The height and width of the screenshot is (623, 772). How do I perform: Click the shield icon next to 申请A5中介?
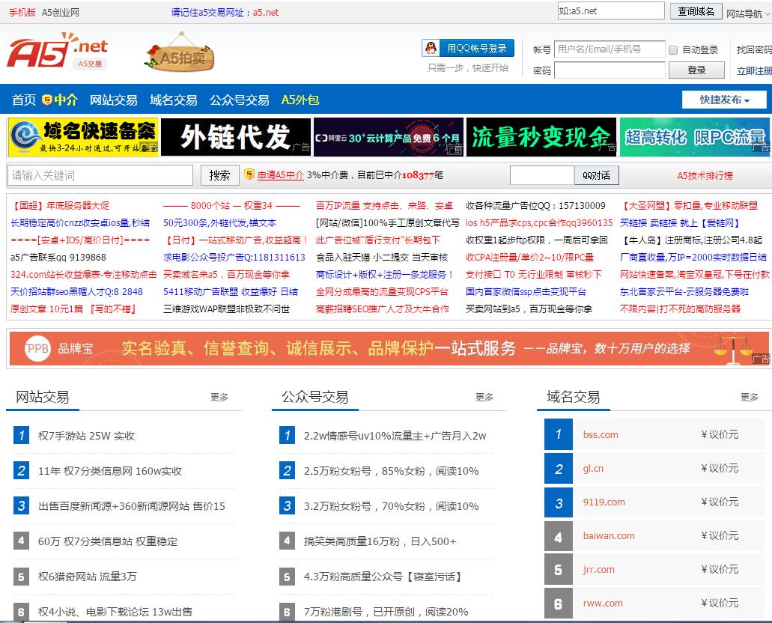click(249, 174)
